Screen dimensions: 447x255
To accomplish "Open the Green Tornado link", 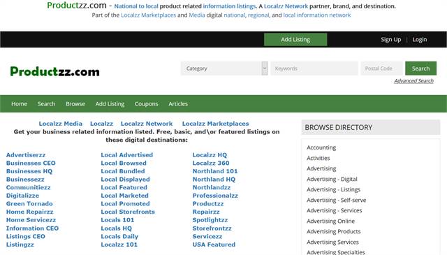I will [x=29, y=204].
